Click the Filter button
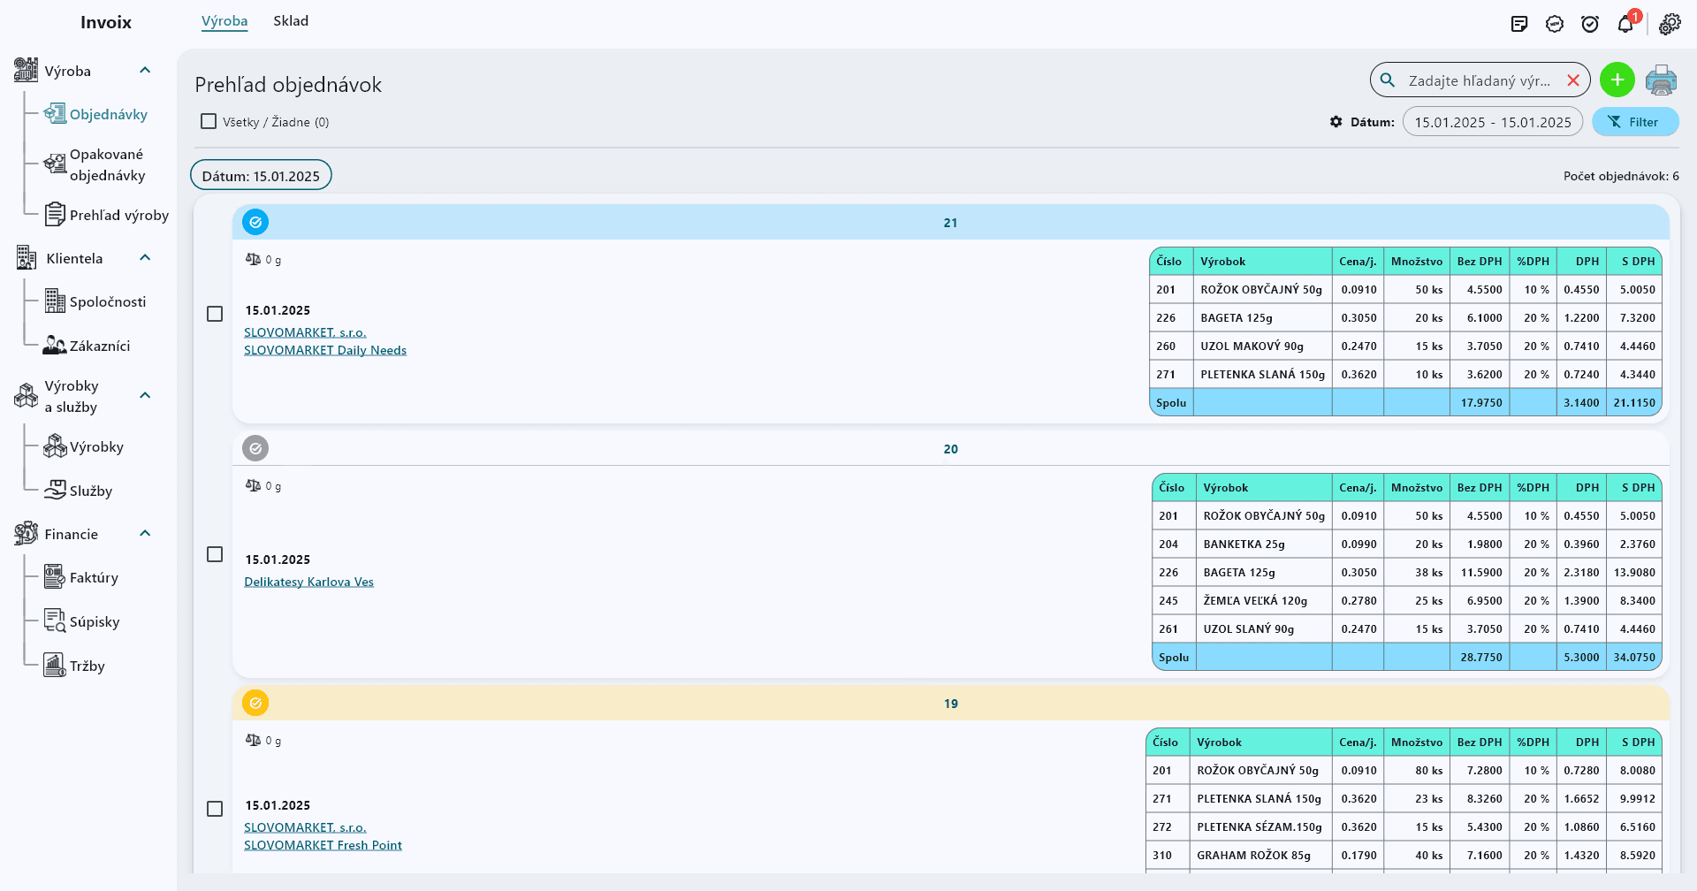Image resolution: width=1697 pixels, height=891 pixels. tap(1635, 122)
